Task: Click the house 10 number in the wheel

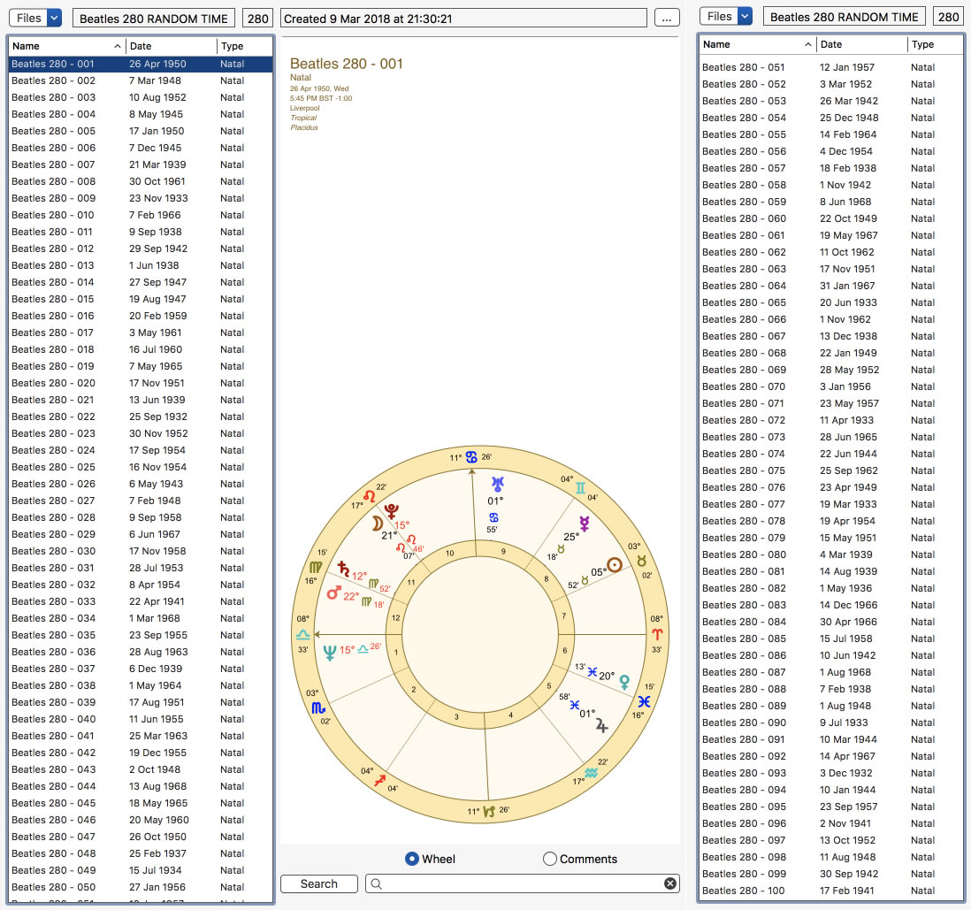Action: 449,554
